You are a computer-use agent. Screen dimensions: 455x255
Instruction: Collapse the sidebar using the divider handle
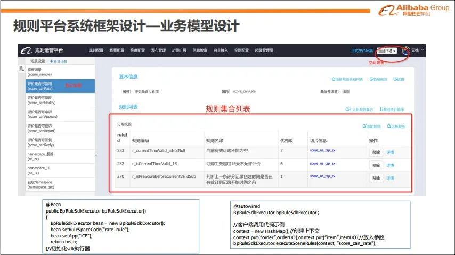(96, 155)
